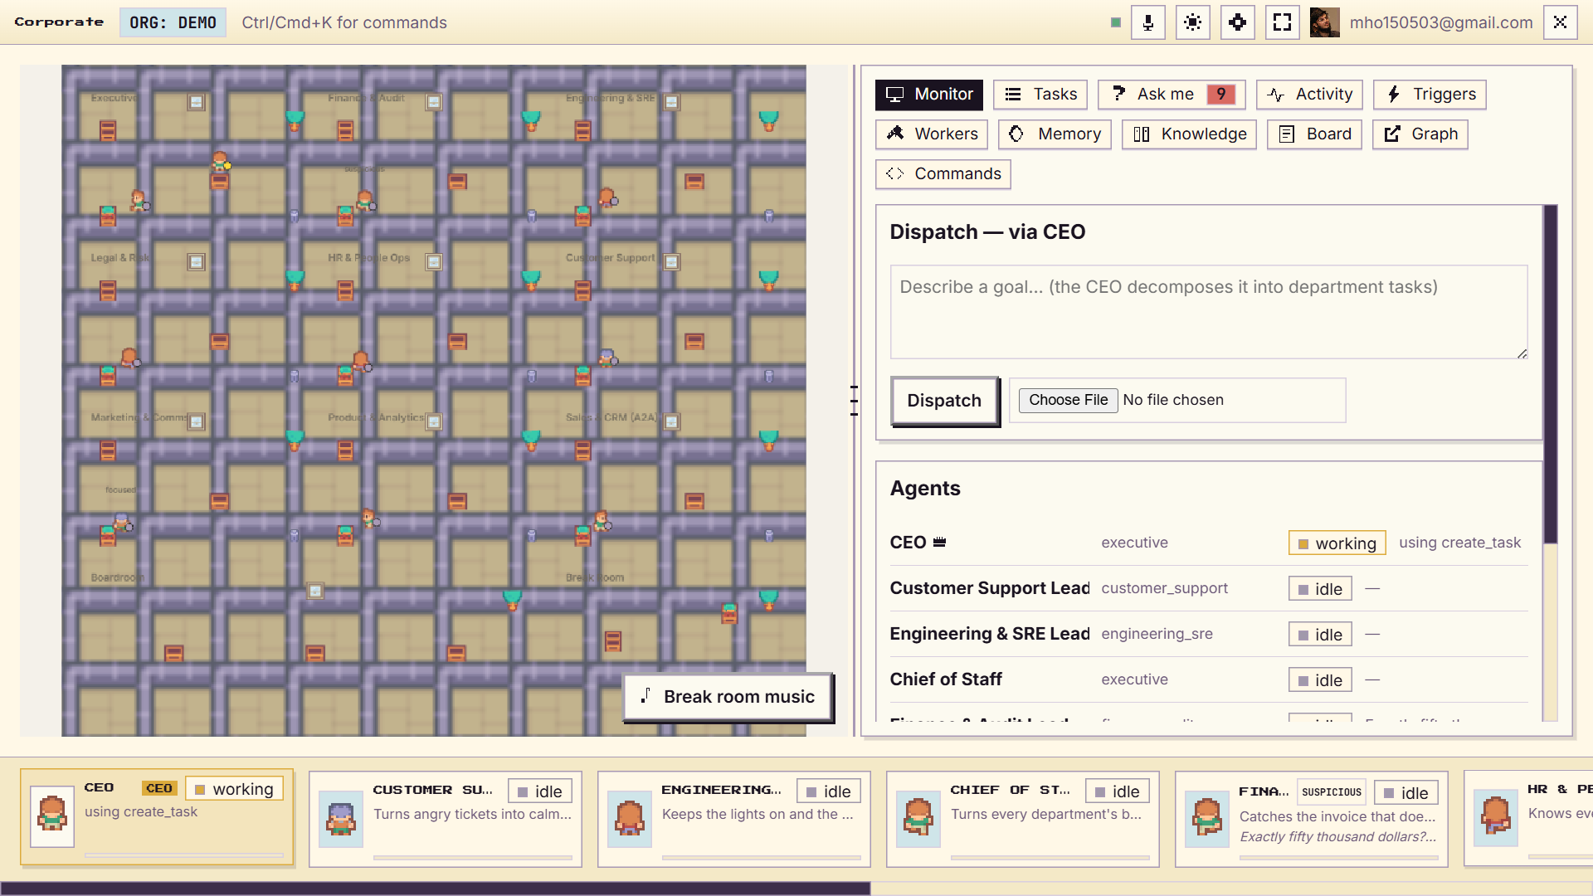Click the user avatar photo
The image size is (1593, 896).
coord(1325,22)
